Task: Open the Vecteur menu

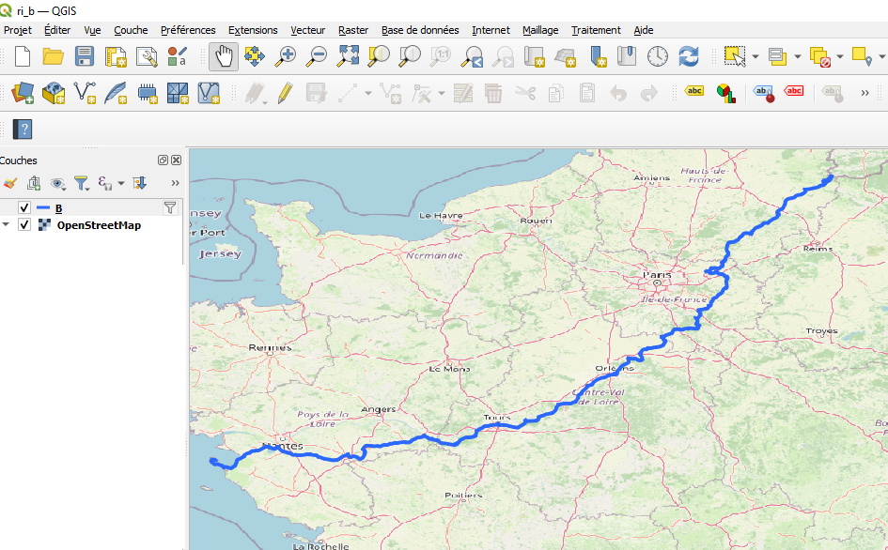Action: 308,30
